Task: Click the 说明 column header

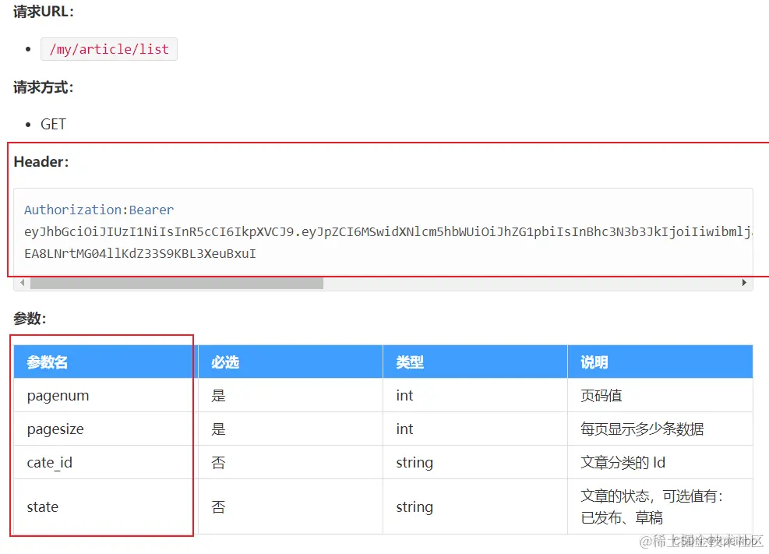Action: 660,362
